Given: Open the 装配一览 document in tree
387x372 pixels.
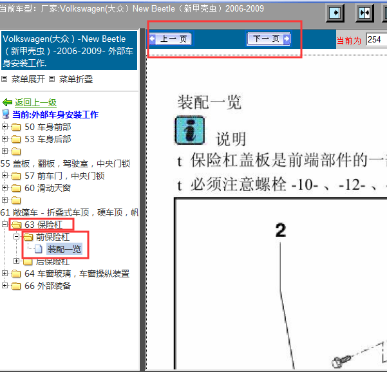Looking at the screenshot, I should pos(64,249).
